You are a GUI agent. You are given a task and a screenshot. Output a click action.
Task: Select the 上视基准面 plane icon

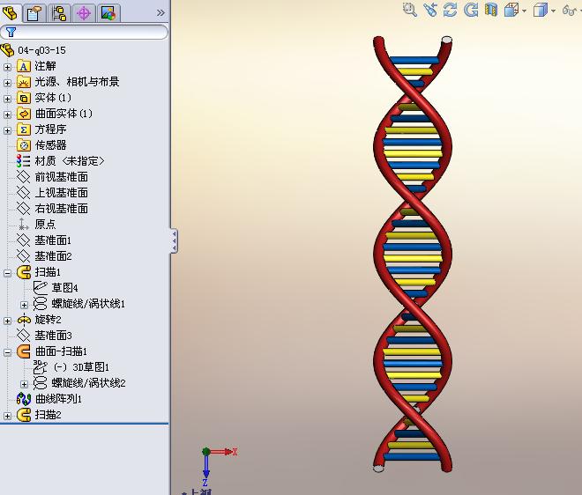24,192
